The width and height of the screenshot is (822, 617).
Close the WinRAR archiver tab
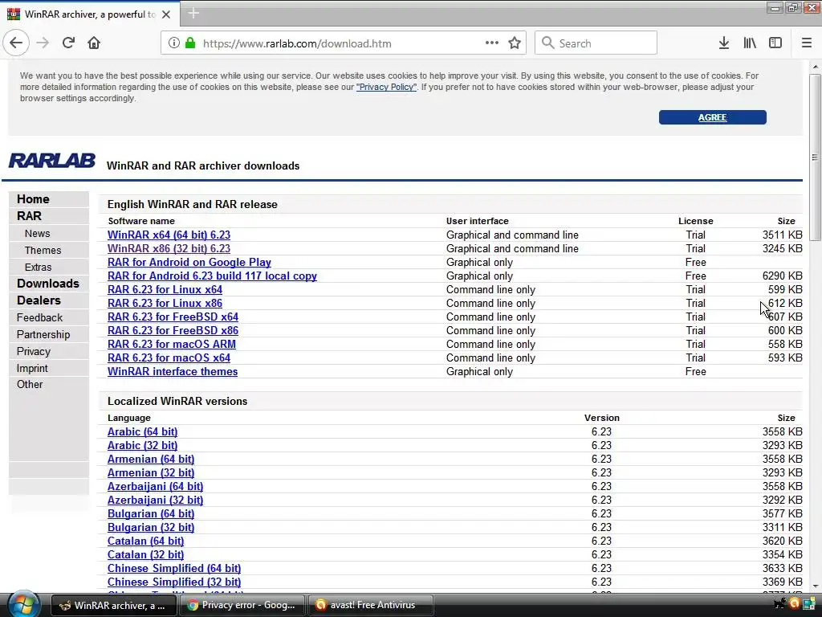[166, 14]
